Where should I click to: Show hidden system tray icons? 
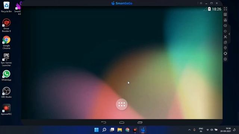(189, 130)
